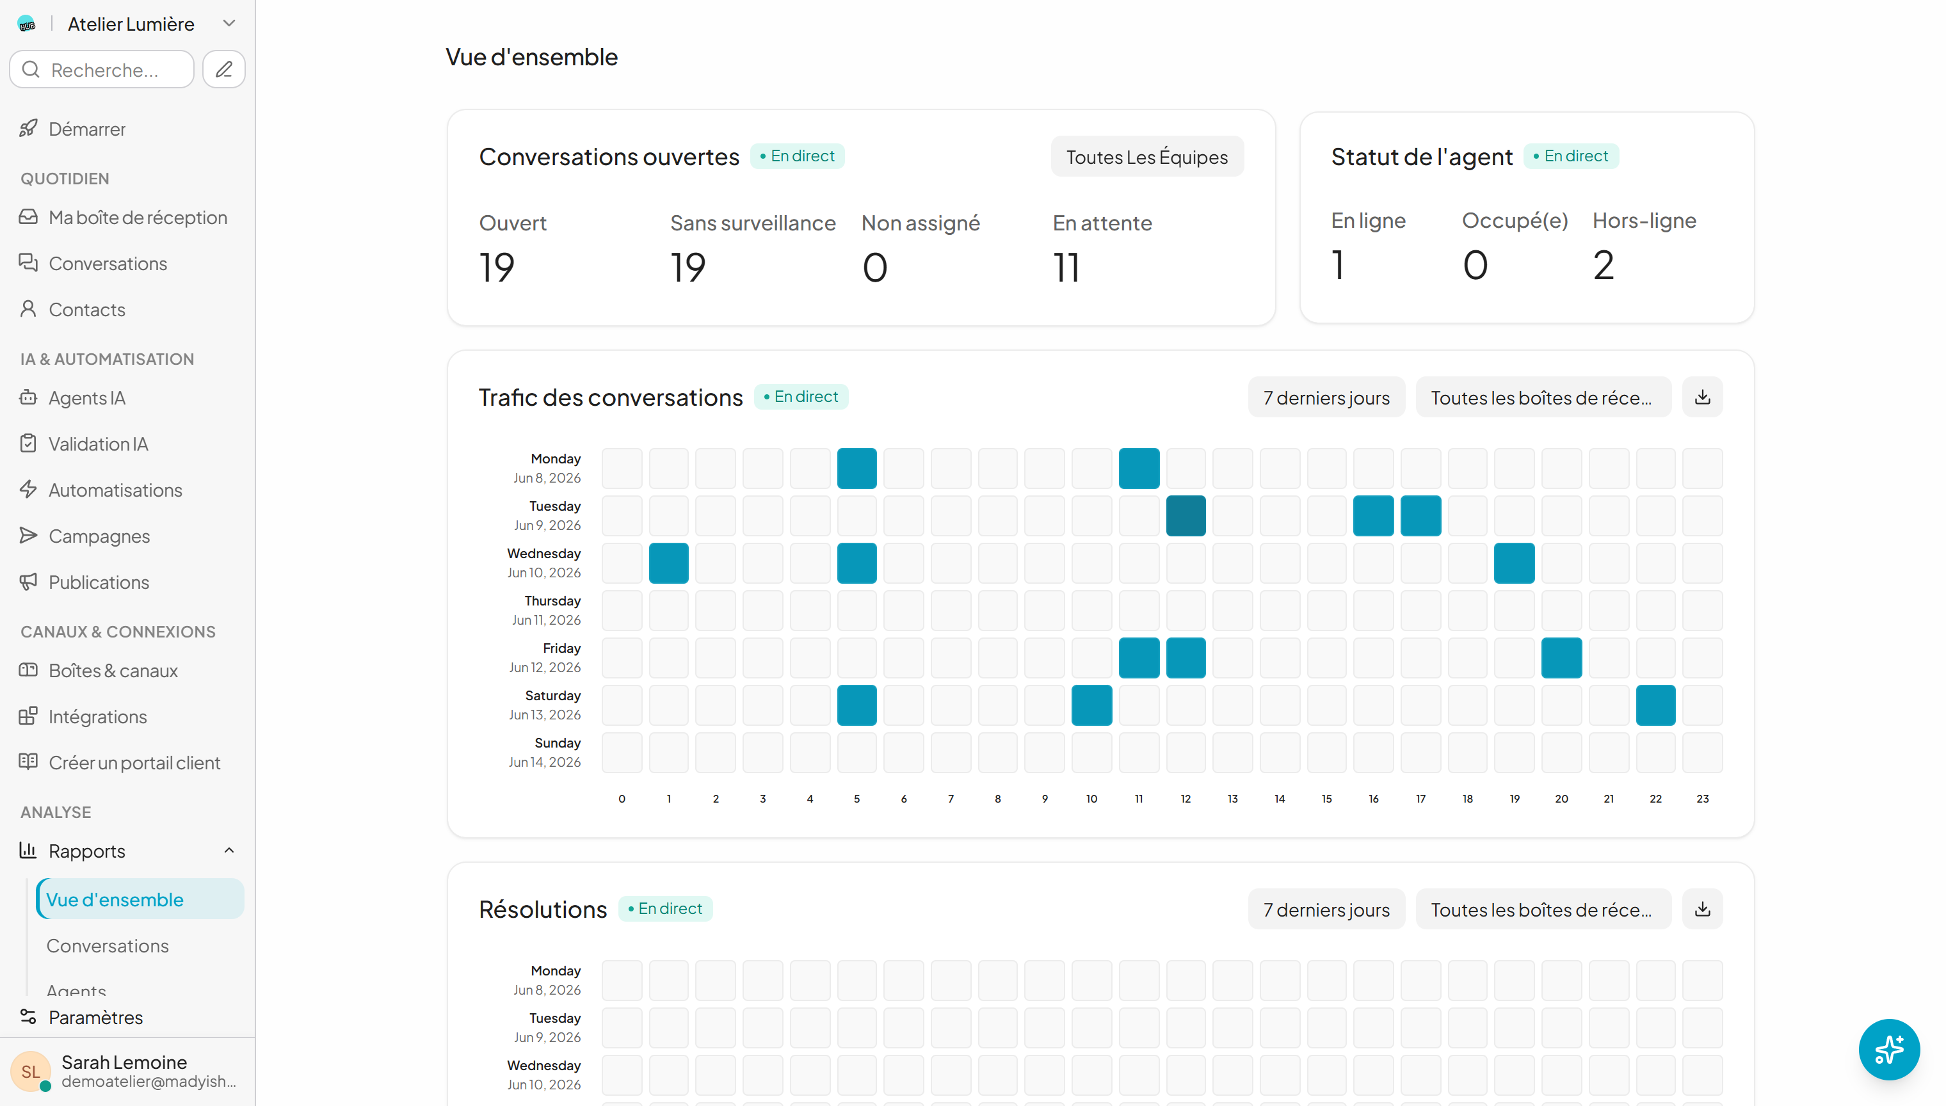Click the Hors-ligne agent count 2
Viewport: 1946px width, 1106px height.
(1604, 265)
